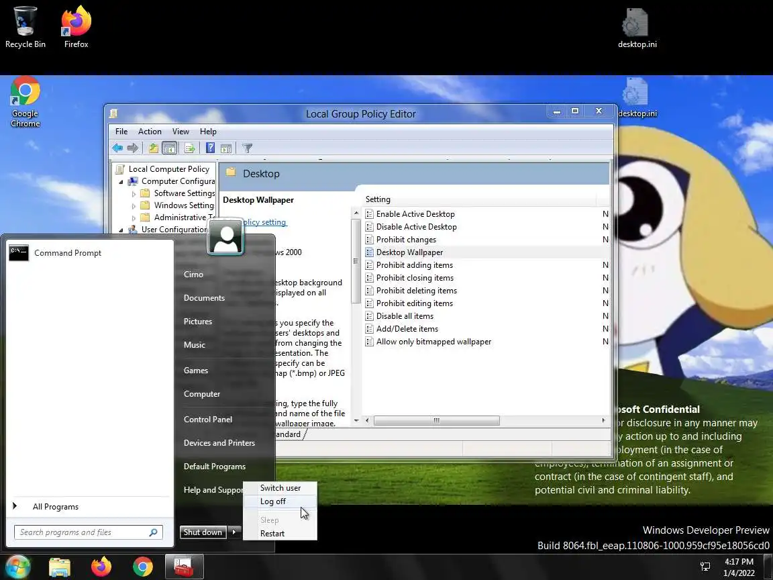Click the Start orb on the taskbar
Viewport: 773px width, 580px height.
tap(17, 567)
